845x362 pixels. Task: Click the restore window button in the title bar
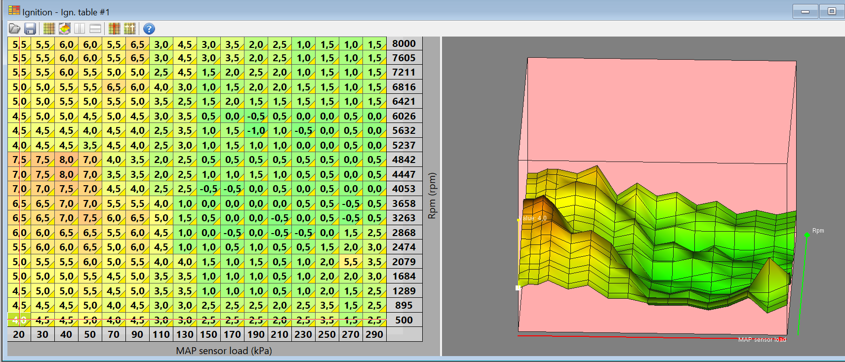coord(832,11)
